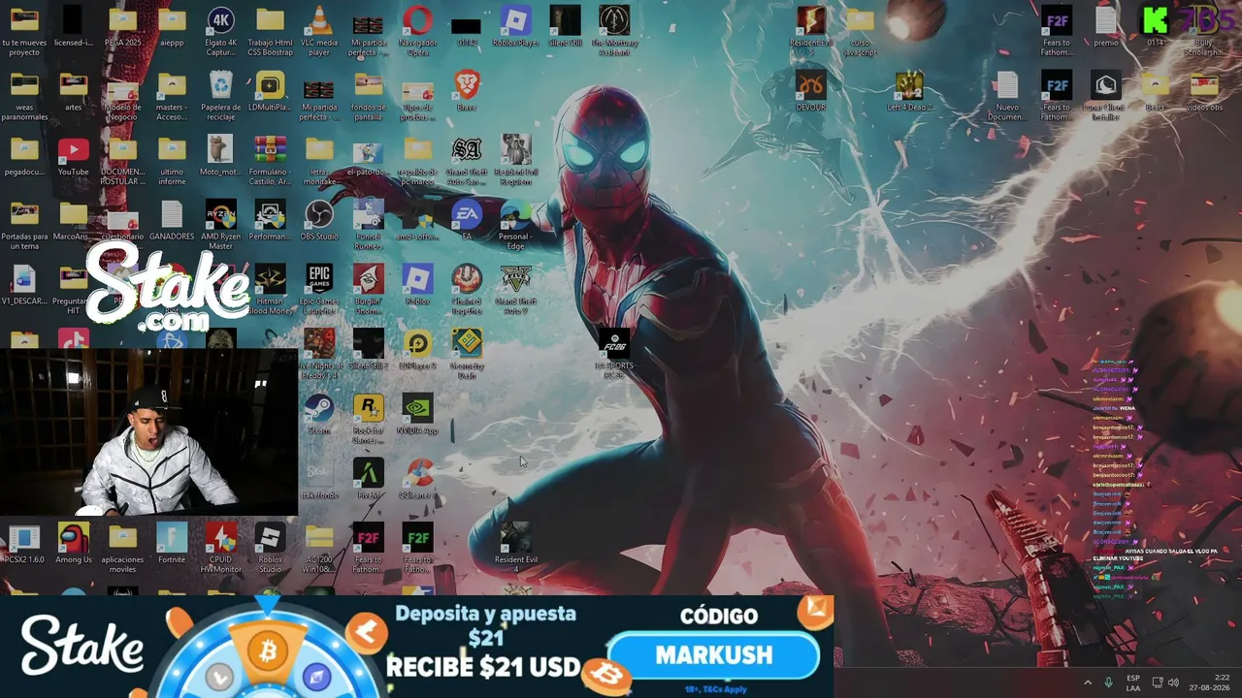The width and height of the screenshot is (1242, 698).
Task: Open the ESP LAA language selector
Action: [x=1133, y=682]
